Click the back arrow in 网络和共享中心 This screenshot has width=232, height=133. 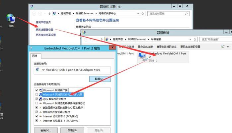coord(34,14)
